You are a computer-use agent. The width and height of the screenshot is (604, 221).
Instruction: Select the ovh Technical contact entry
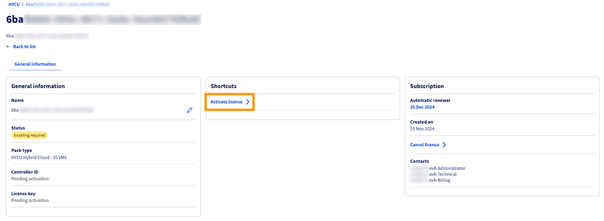[x=442, y=174]
